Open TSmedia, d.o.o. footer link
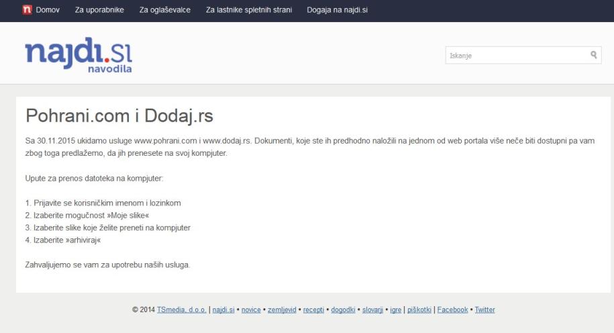 coord(182,310)
